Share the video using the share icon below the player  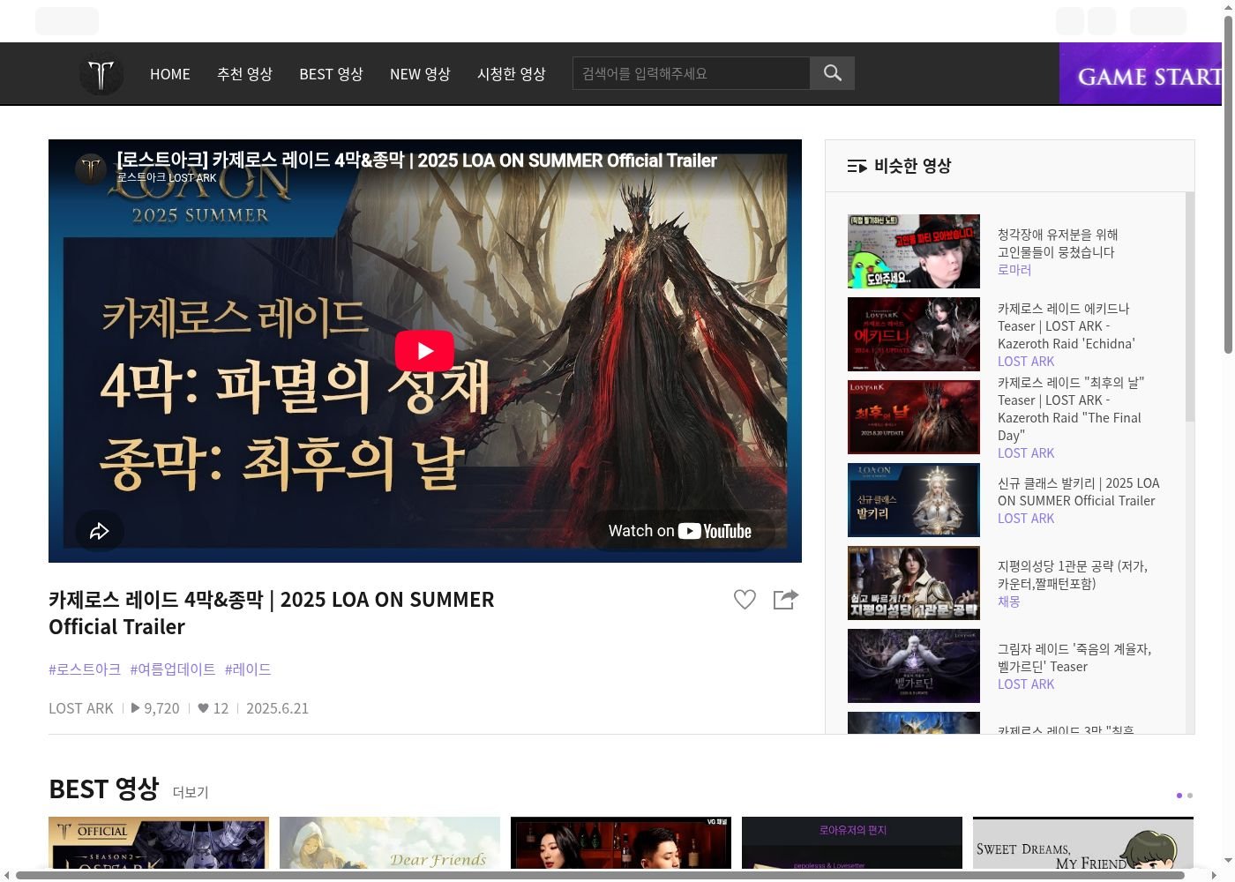pos(785,600)
